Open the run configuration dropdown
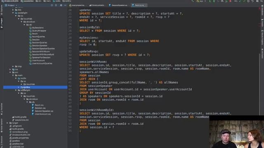The width and height of the screenshot is (264, 148). coord(201,1)
